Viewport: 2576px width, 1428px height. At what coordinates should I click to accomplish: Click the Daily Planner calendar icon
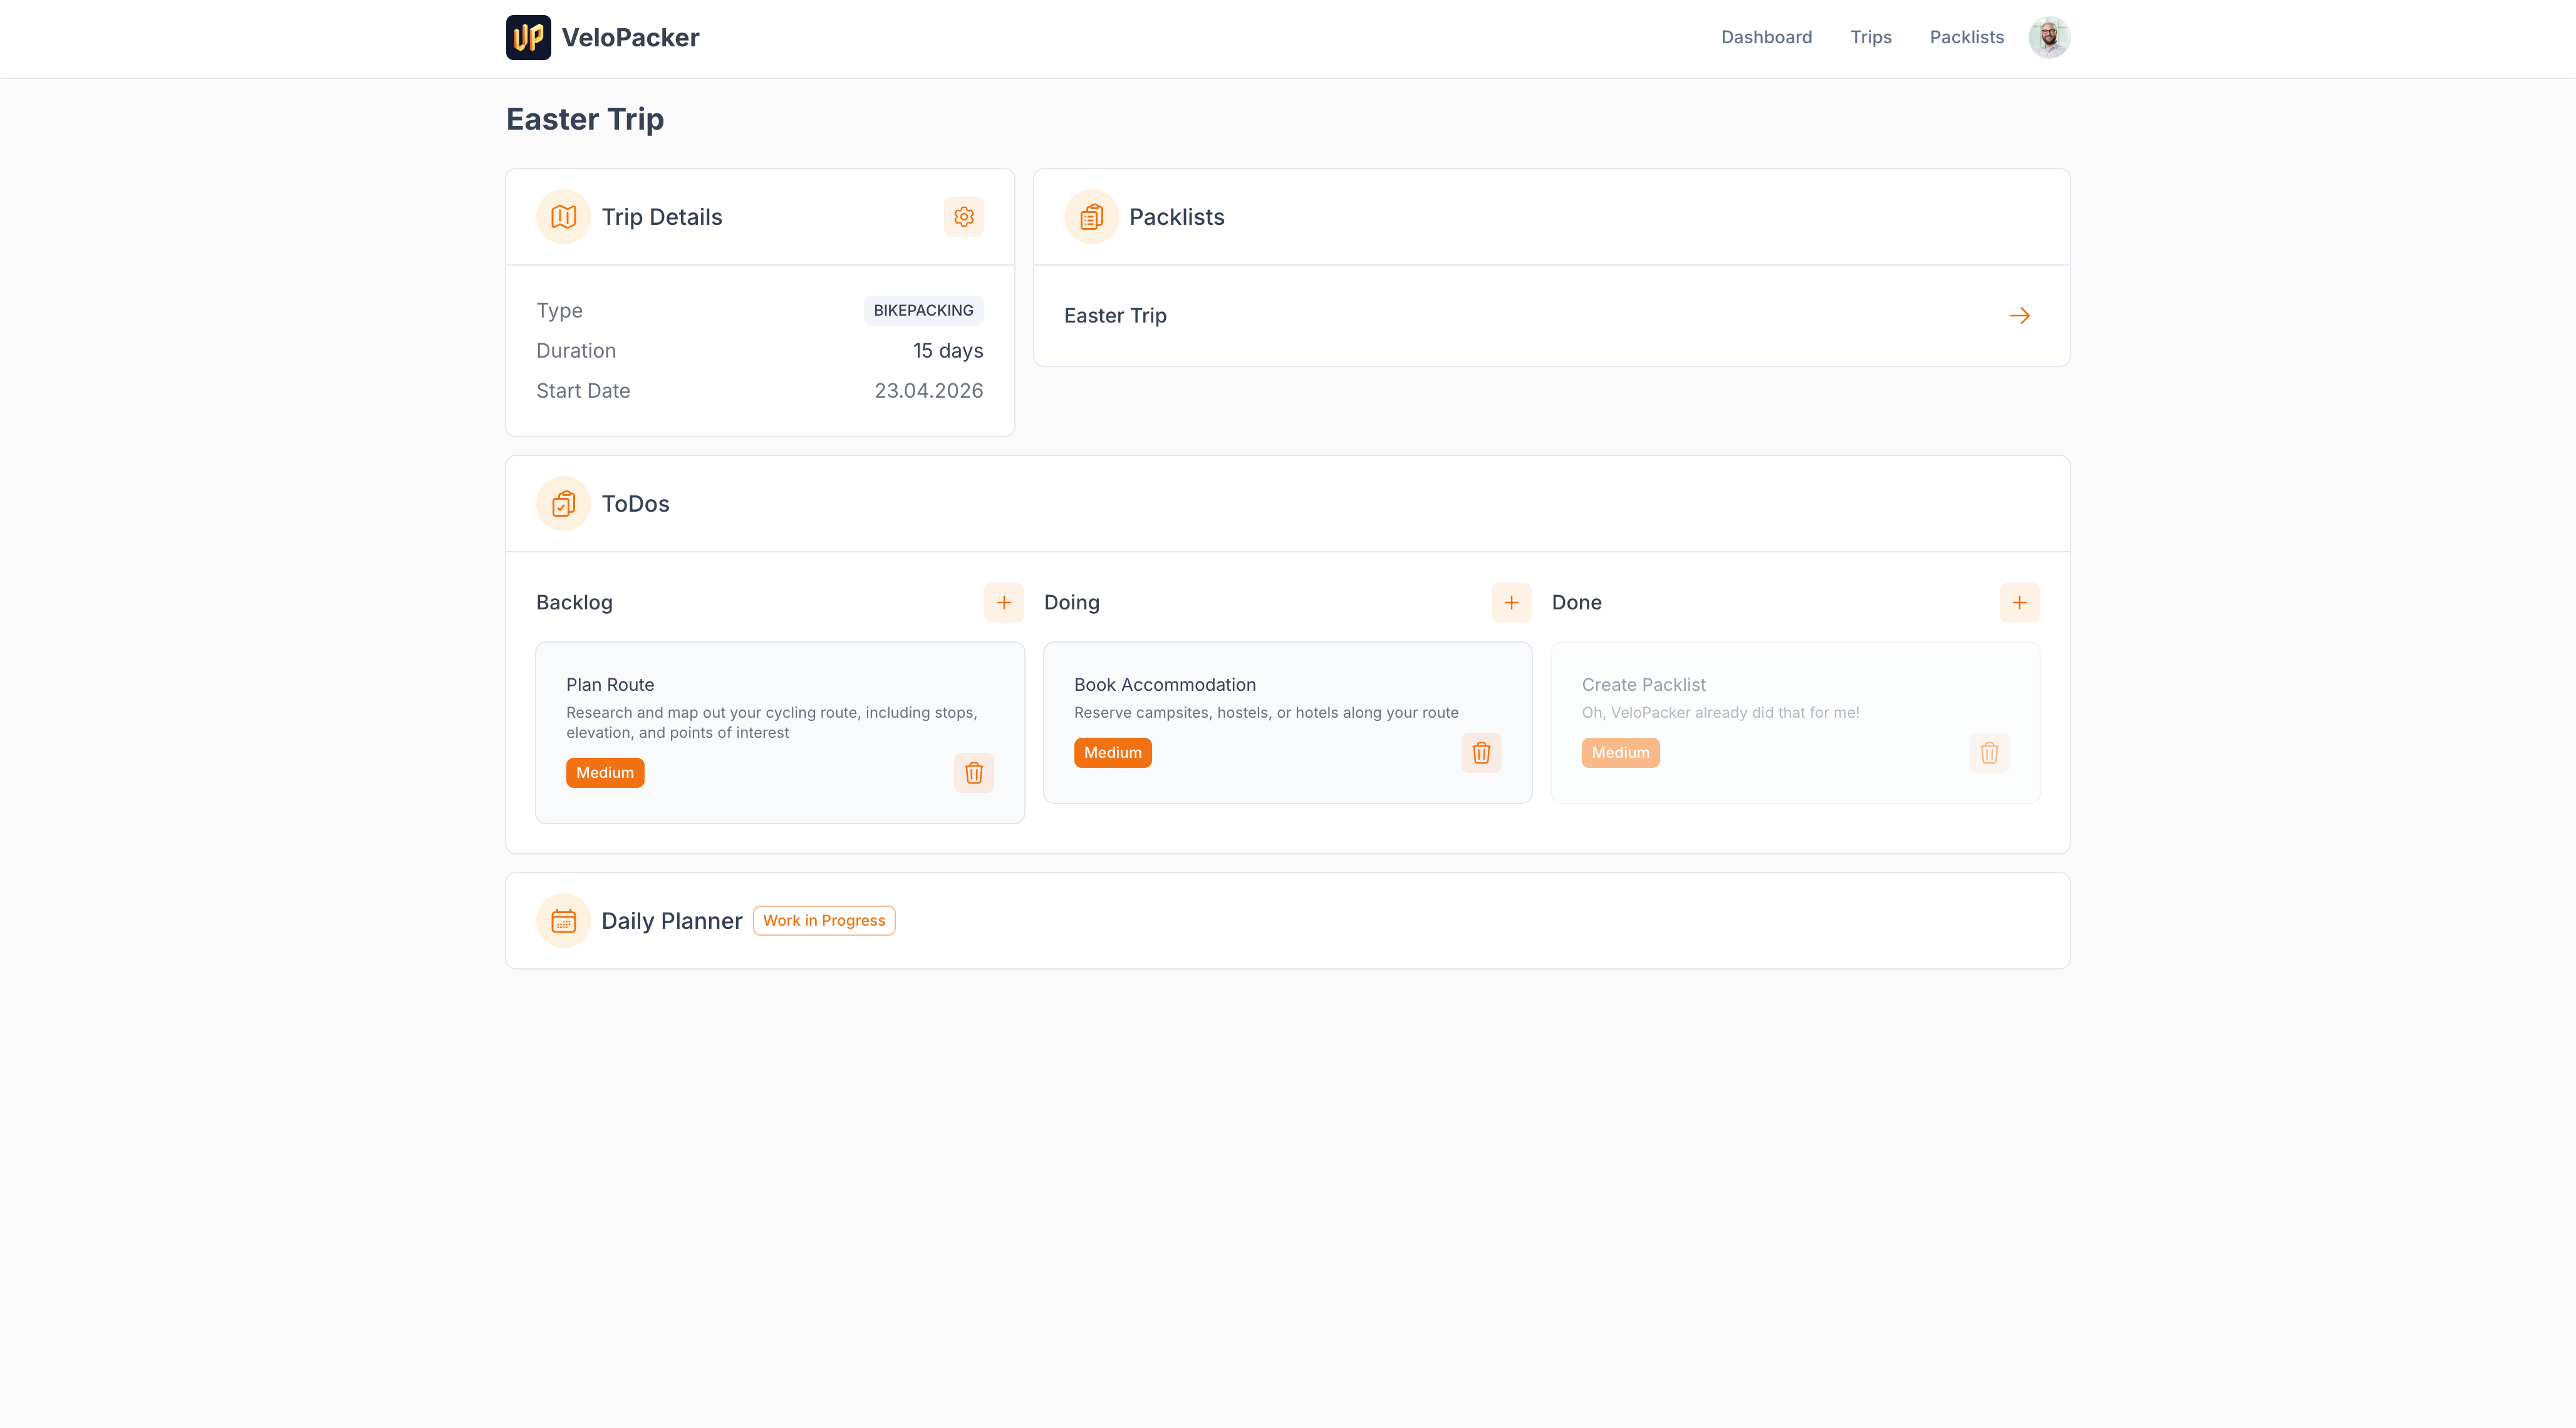(x=563, y=921)
